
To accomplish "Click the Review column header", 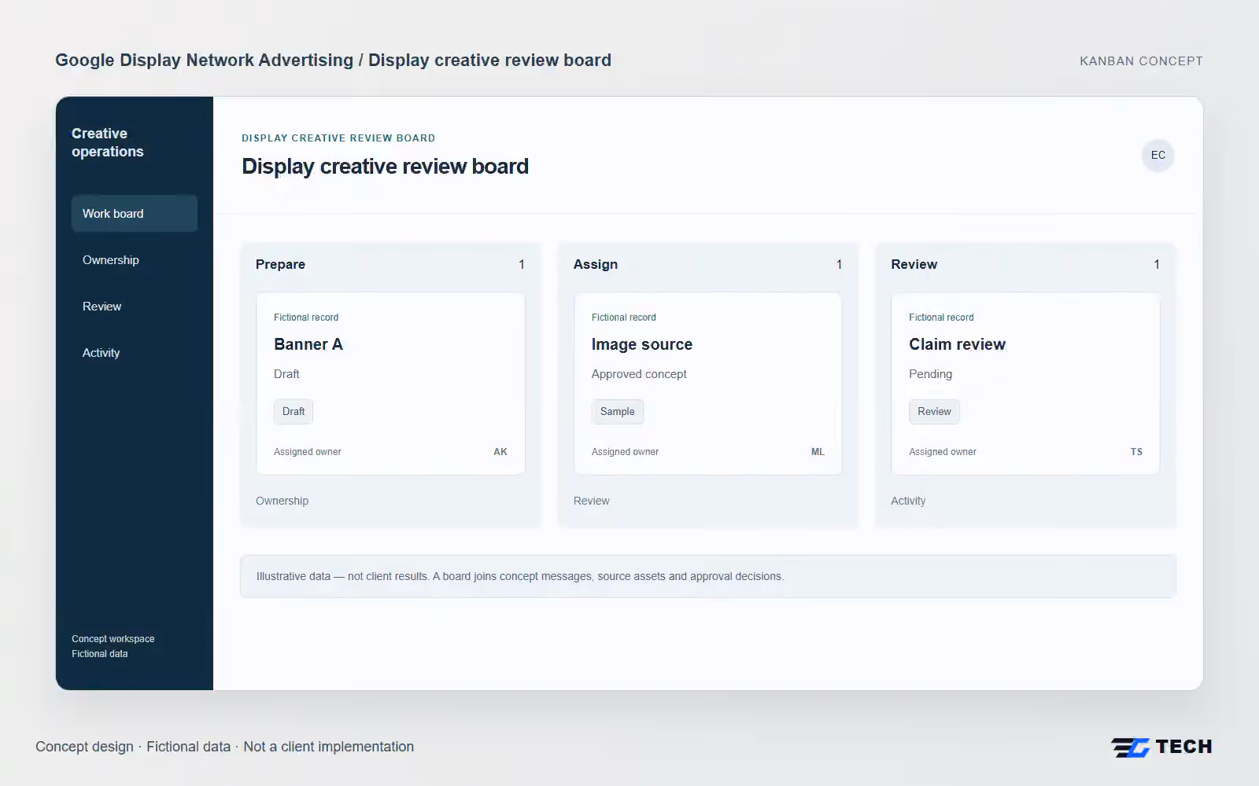I will click(914, 264).
